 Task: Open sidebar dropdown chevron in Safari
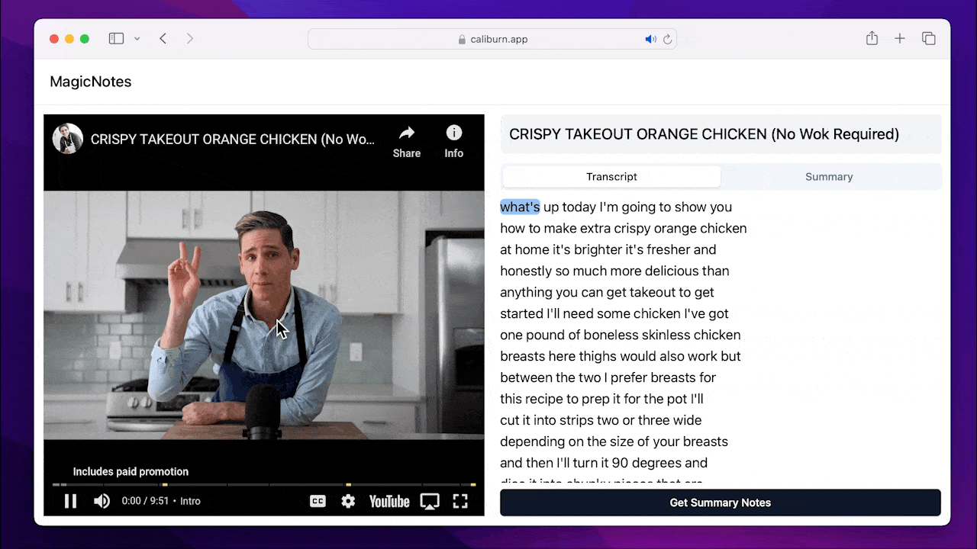(x=137, y=39)
